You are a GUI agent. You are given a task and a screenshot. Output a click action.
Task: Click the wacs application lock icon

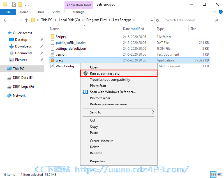(x=52, y=60)
